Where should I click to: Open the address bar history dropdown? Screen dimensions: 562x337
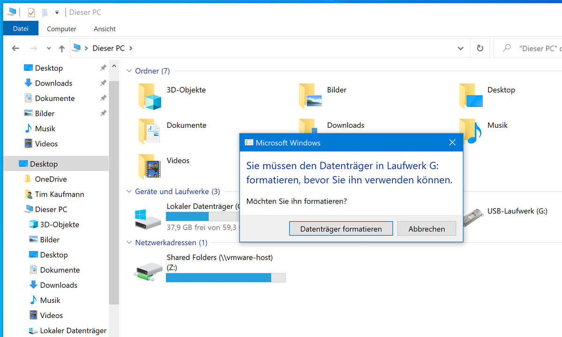(x=461, y=48)
